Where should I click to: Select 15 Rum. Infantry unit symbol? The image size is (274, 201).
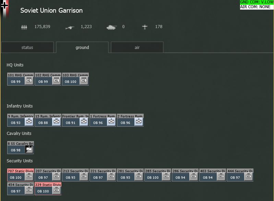(57, 122)
